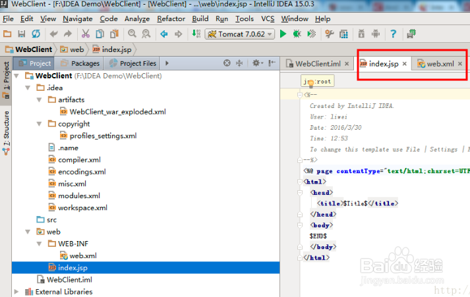Switch to Packages view tab
Image resolution: width=470 pixels, height=297 pixels.
click(80, 63)
